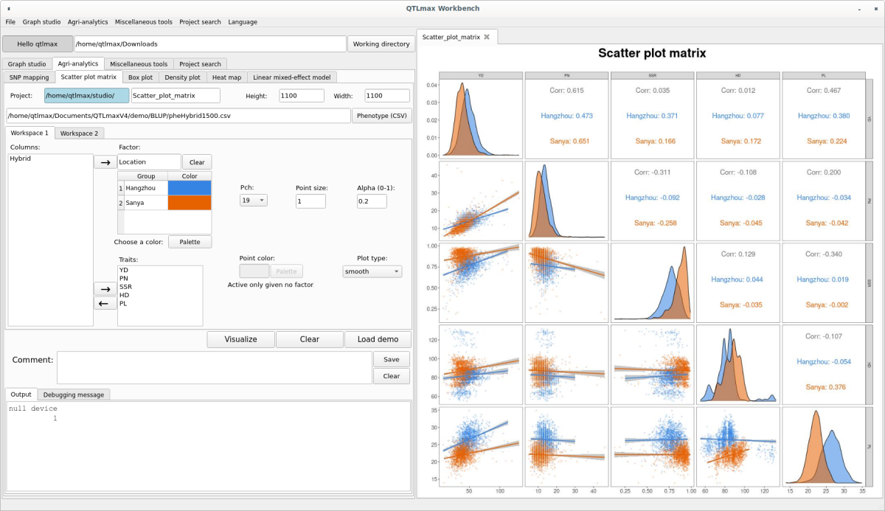This screenshot has height=511, width=885.
Task: Open the Pch dropdown showing 19
Action: coord(253,201)
